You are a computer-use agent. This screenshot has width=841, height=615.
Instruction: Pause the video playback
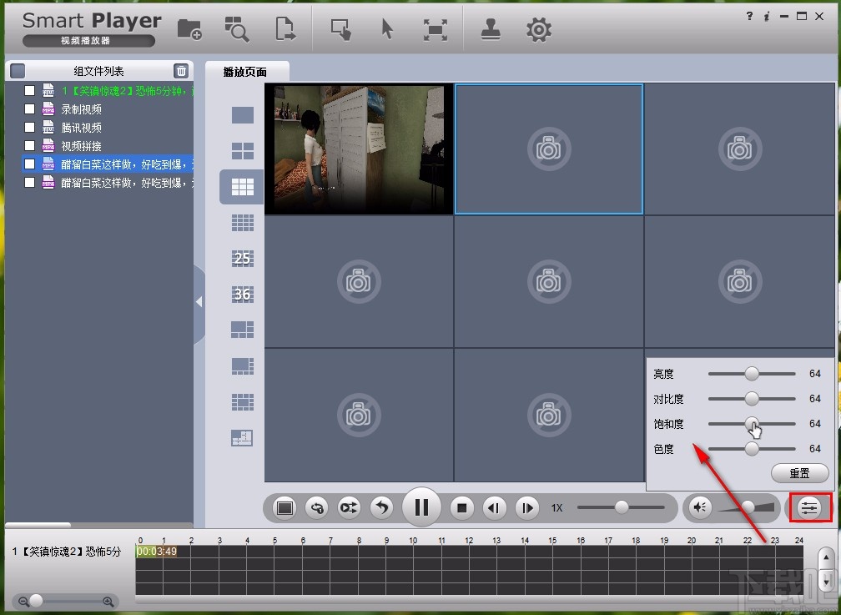click(421, 507)
